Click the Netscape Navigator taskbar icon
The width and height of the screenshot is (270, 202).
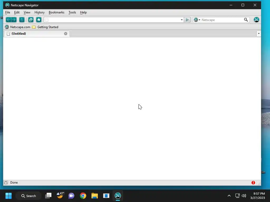(118, 196)
